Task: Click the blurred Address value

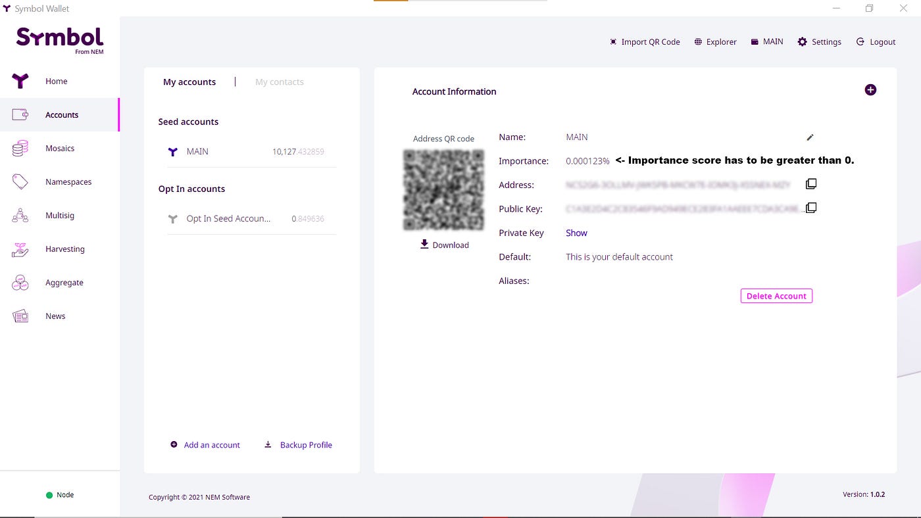Action: (x=678, y=185)
